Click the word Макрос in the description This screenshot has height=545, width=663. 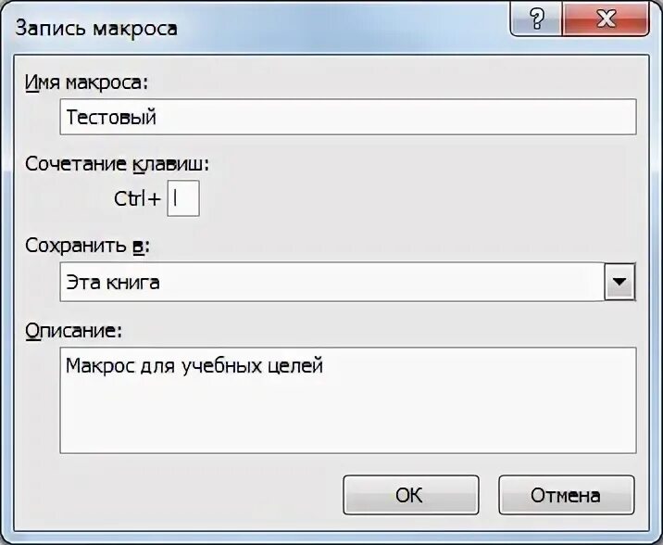point(99,365)
